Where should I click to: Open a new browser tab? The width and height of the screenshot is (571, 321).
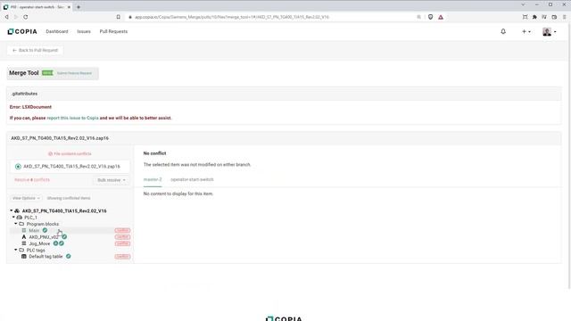(x=79, y=7)
